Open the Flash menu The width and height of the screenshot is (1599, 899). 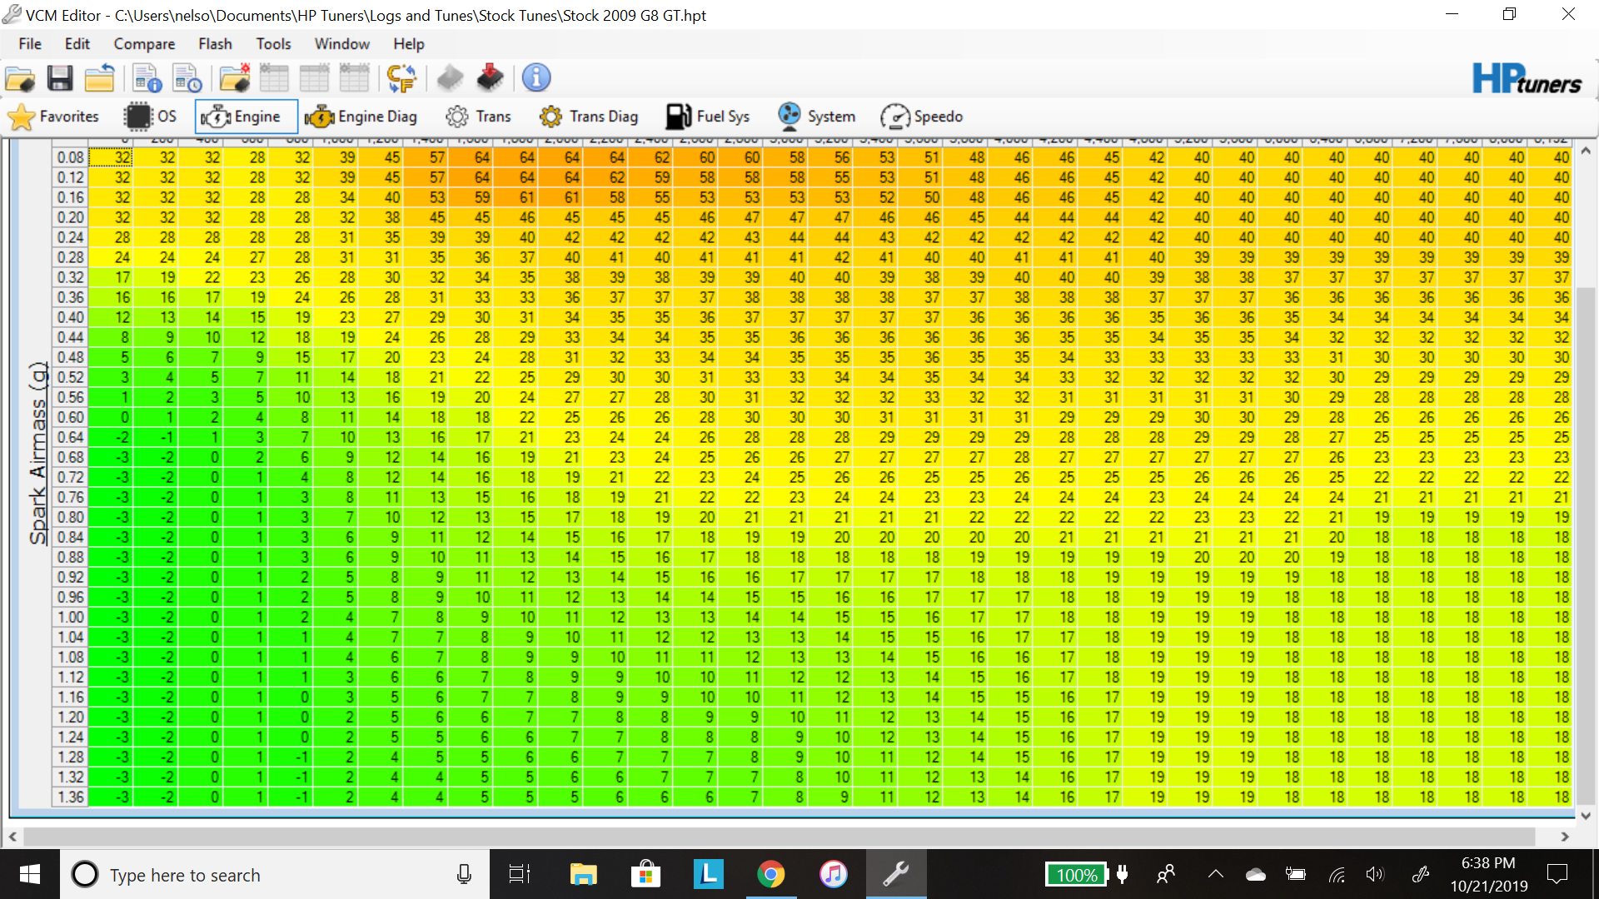pyautogui.click(x=215, y=43)
